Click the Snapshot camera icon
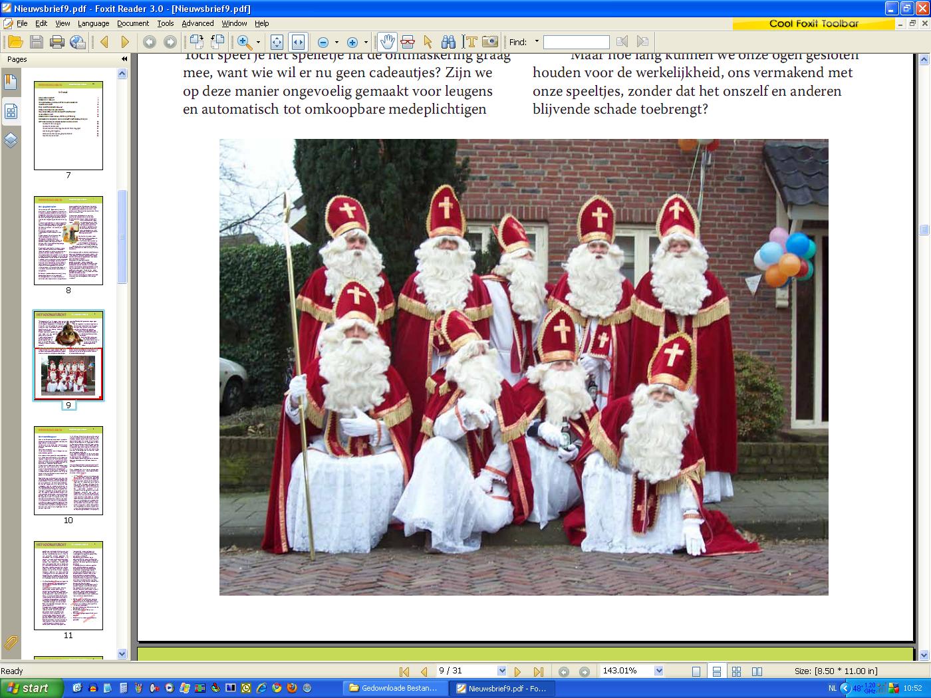931x698 pixels. pos(490,42)
